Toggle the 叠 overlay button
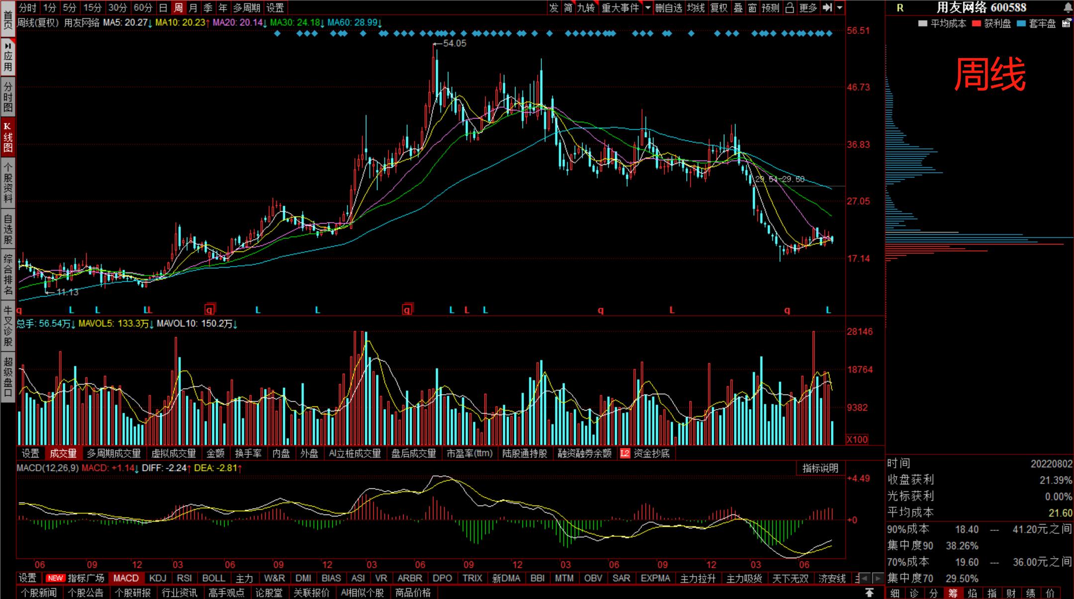Viewport: 1074px width, 599px height. click(738, 7)
